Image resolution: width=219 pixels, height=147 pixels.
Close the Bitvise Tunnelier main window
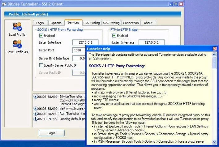tap(181, 4)
